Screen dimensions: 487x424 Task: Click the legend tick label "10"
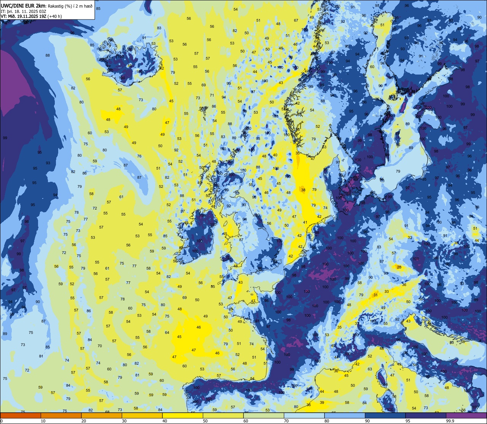point(43,421)
